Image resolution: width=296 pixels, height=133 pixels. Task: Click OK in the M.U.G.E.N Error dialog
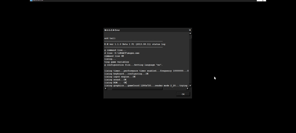point(183,94)
